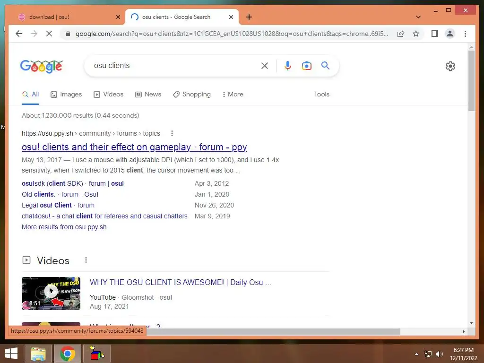Open the Windows Start menu
Screen dimensions: 484x363
(x=11, y=354)
